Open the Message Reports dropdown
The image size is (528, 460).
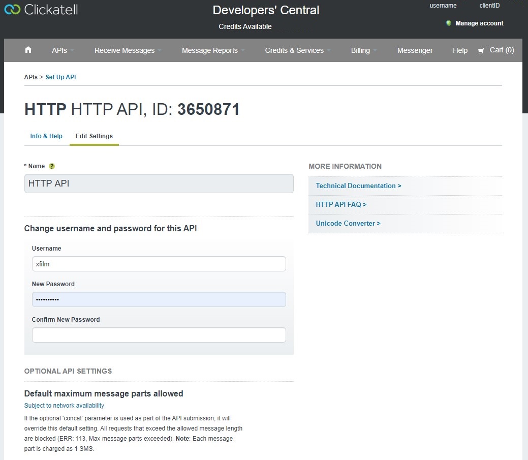[213, 50]
